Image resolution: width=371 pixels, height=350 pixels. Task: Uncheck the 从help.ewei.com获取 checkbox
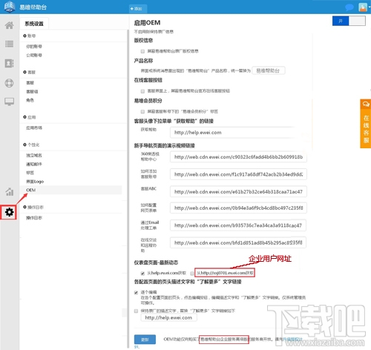142,274
